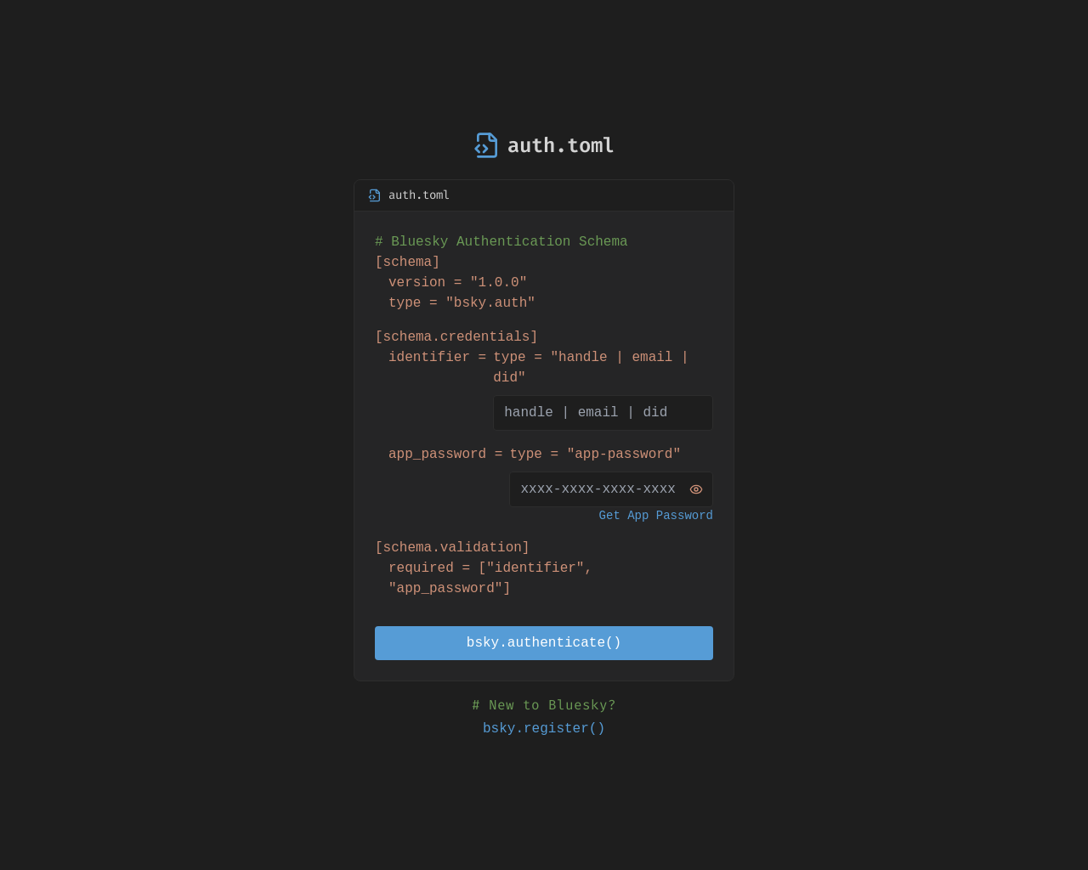Click the [schema.validation] section line

click(x=452, y=548)
